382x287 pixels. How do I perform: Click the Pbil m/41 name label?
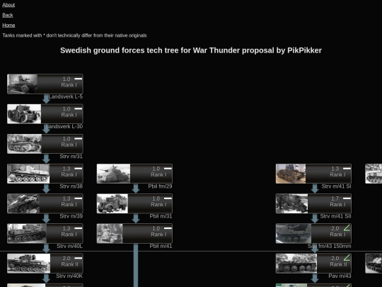pos(161,246)
